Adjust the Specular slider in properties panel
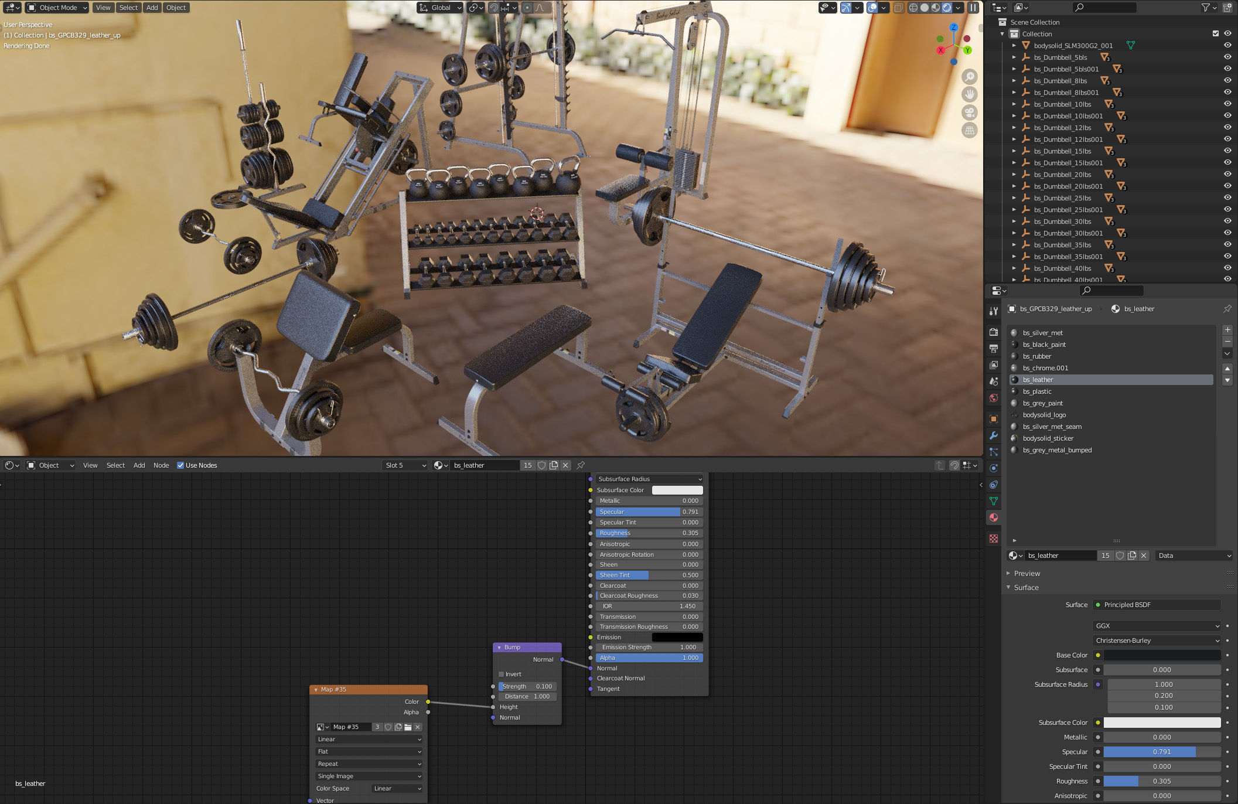Viewport: 1238px width, 804px height. click(1161, 752)
